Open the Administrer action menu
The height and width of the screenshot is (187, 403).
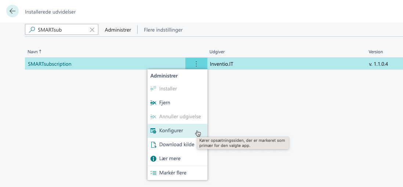coord(118,30)
